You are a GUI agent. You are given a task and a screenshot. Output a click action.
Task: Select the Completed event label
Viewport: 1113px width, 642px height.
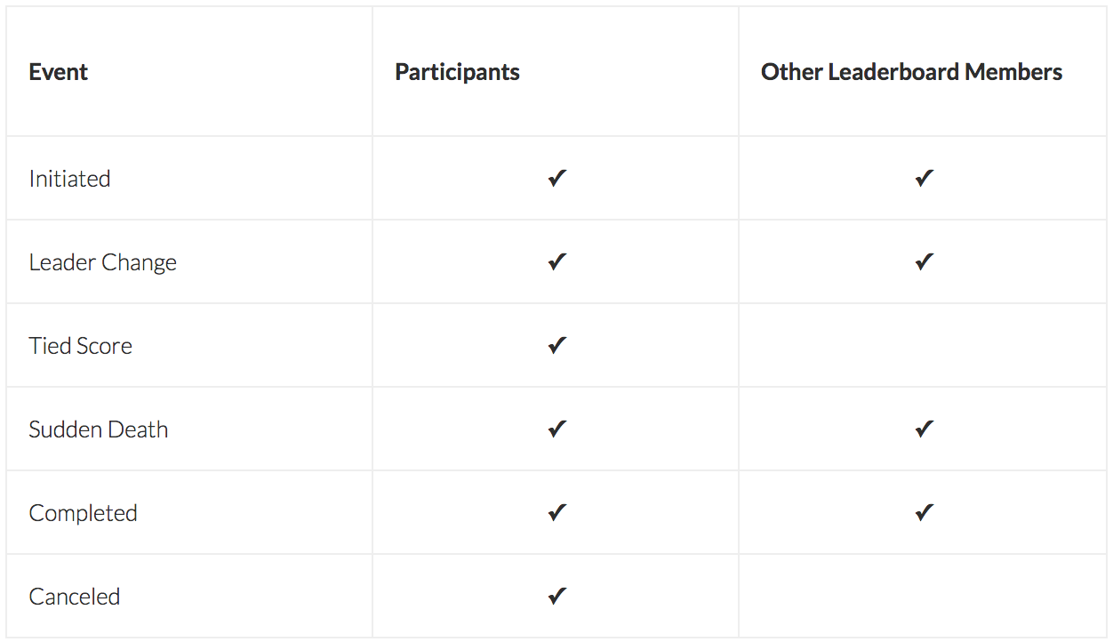coord(83,513)
